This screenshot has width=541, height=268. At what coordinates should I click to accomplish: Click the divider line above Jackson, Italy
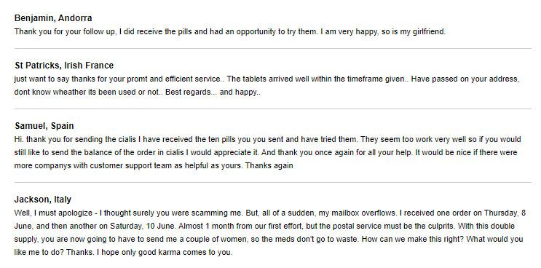point(273,183)
